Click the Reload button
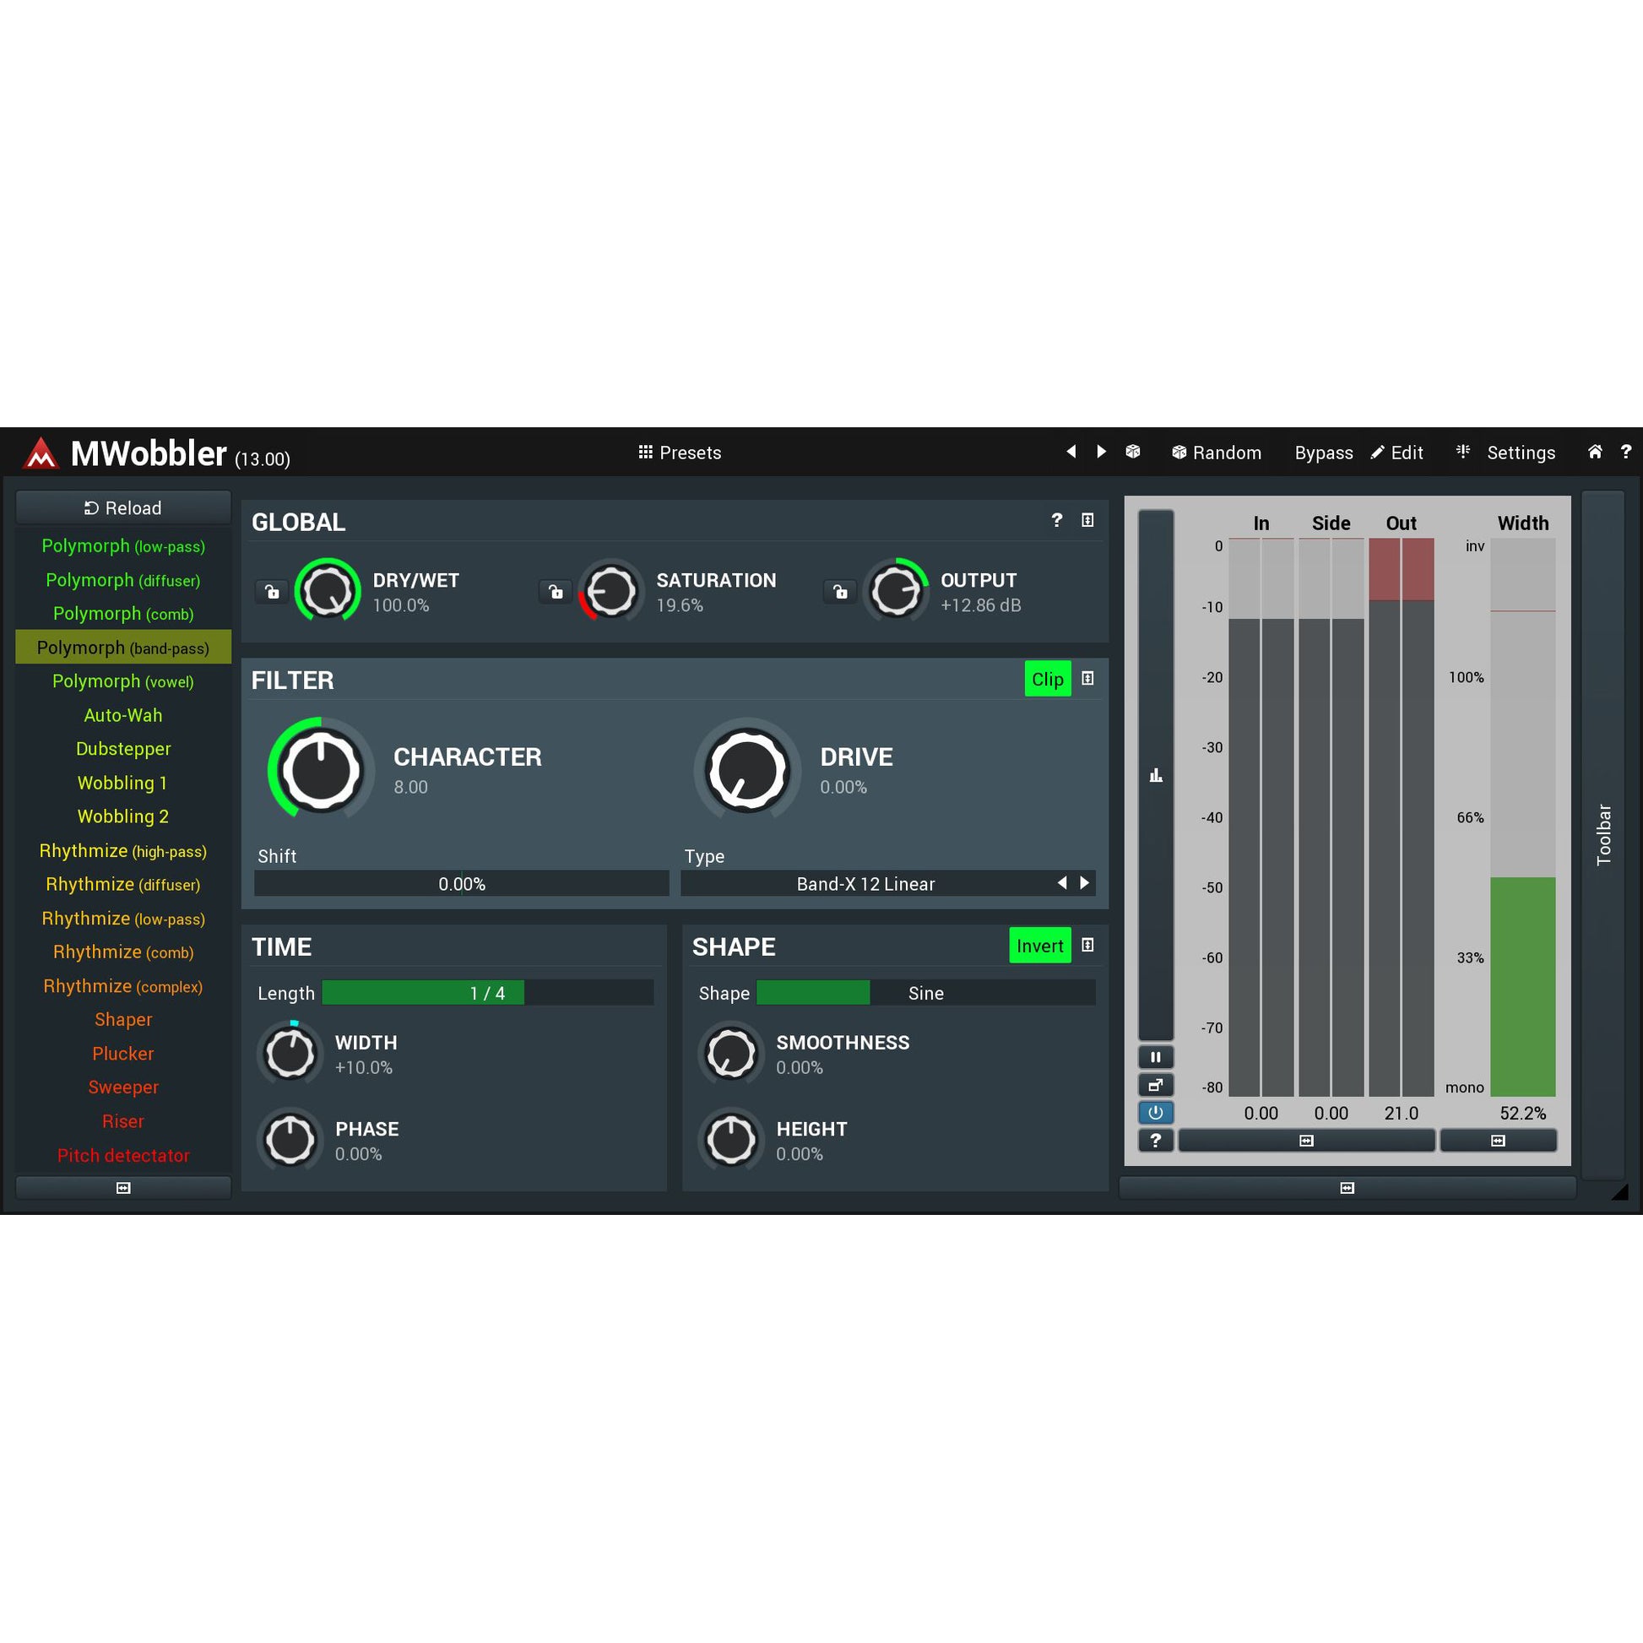The width and height of the screenshot is (1643, 1643). click(123, 507)
